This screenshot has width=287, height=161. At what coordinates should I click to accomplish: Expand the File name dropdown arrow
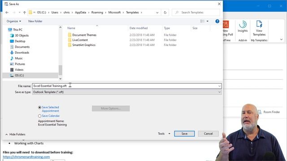[x=219, y=86]
